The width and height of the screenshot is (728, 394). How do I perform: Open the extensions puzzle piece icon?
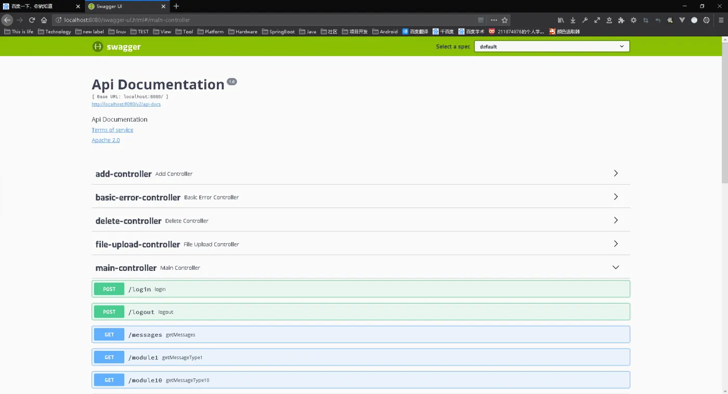pos(621,20)
